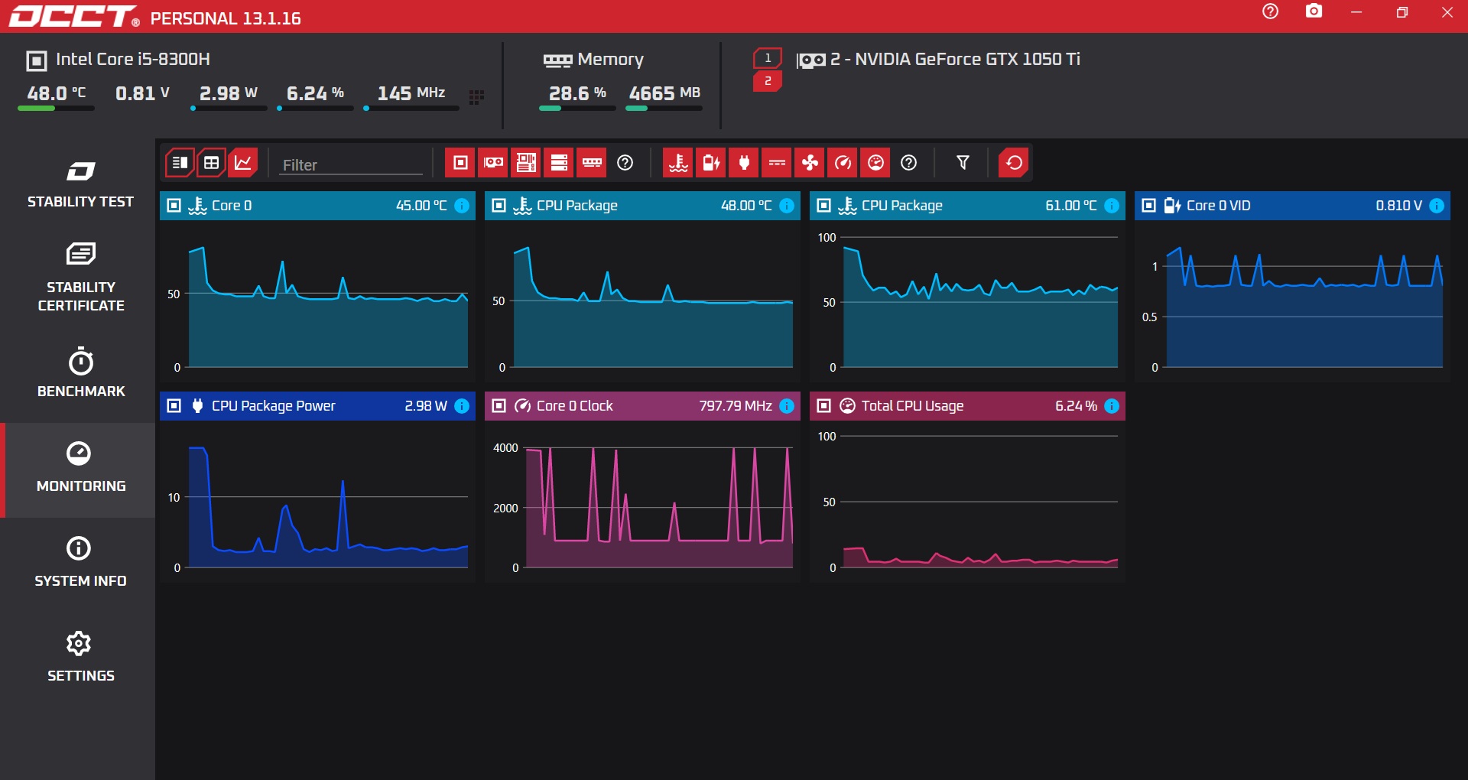Toggle current sensor type filter
The height and width of the screenshot is (780, 1468).
(x=777, y=163)
